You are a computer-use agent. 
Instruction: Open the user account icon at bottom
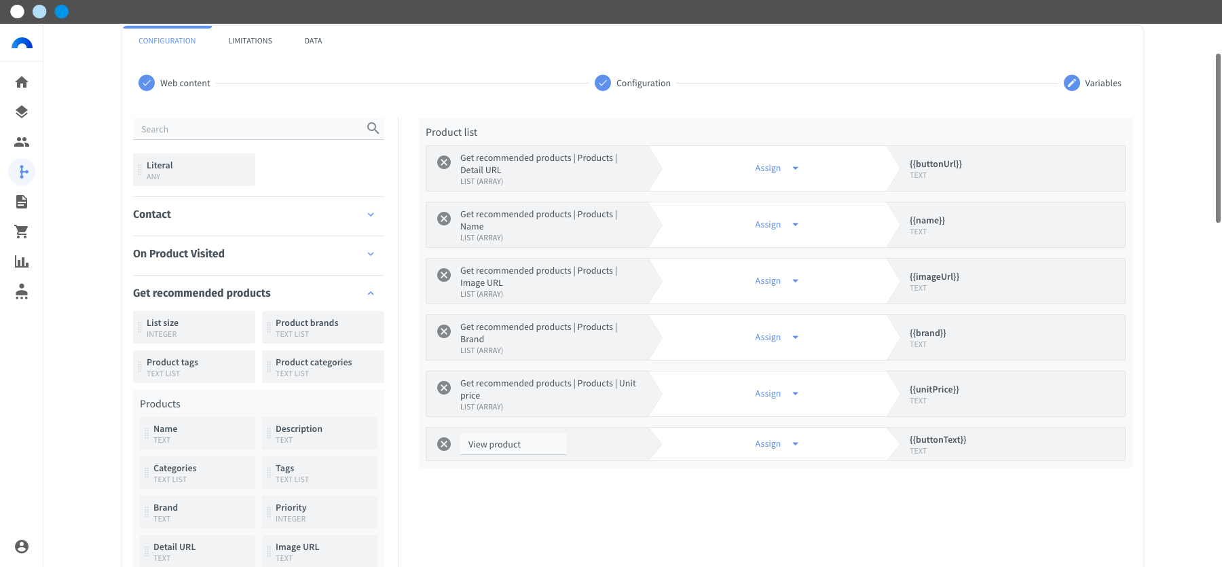click(22, 547)
